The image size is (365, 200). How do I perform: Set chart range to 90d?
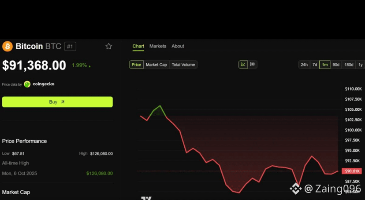coord(336,65)
